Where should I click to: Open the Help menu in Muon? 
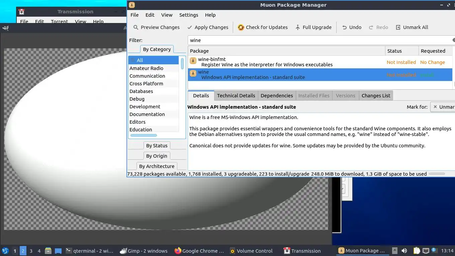(x=210, y=15)
